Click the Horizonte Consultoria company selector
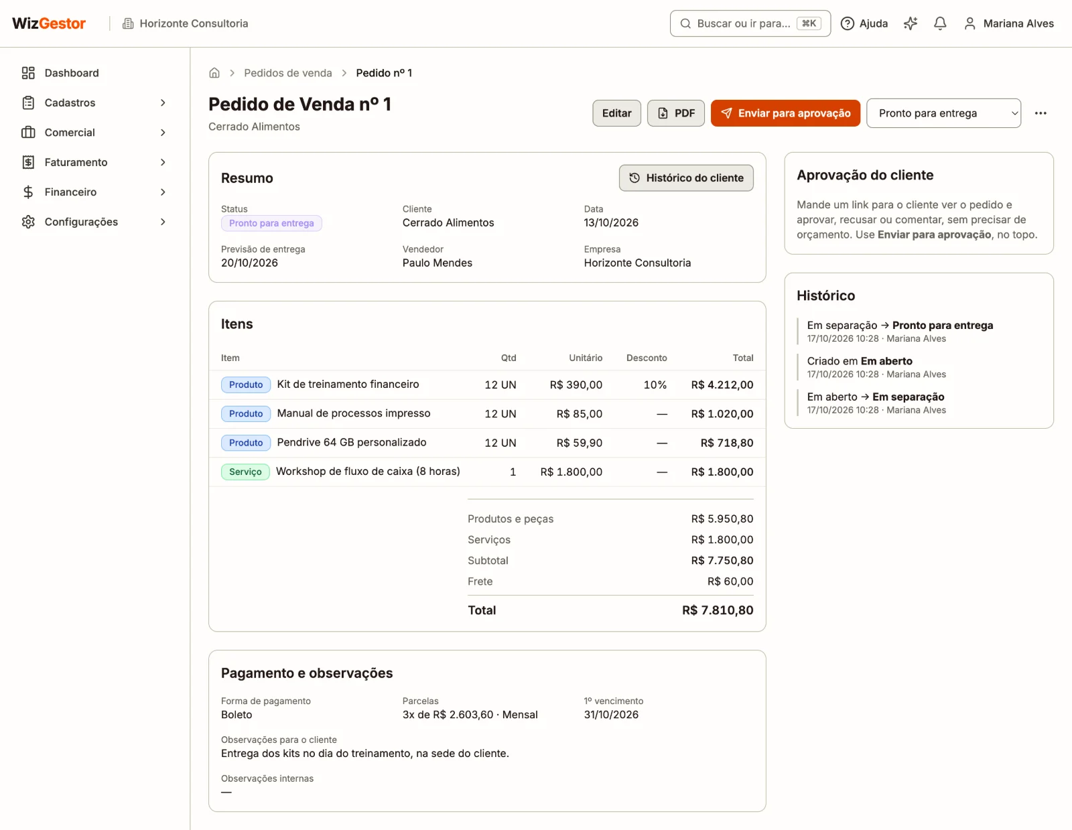Viewport: 1072px width, 830px height. tap(185, 23)
